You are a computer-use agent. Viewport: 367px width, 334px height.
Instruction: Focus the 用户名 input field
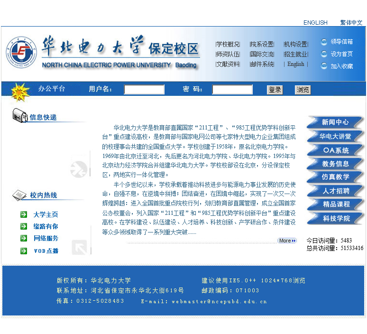tap(144, 90)
